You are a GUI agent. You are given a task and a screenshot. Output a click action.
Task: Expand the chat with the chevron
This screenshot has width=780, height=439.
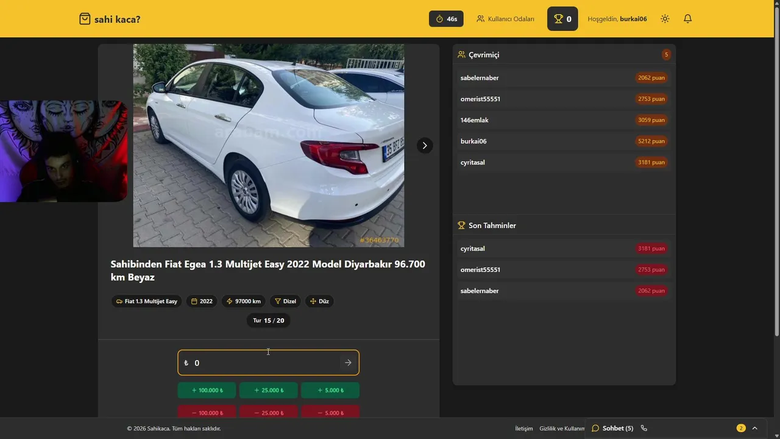click(x=754, y=428)
